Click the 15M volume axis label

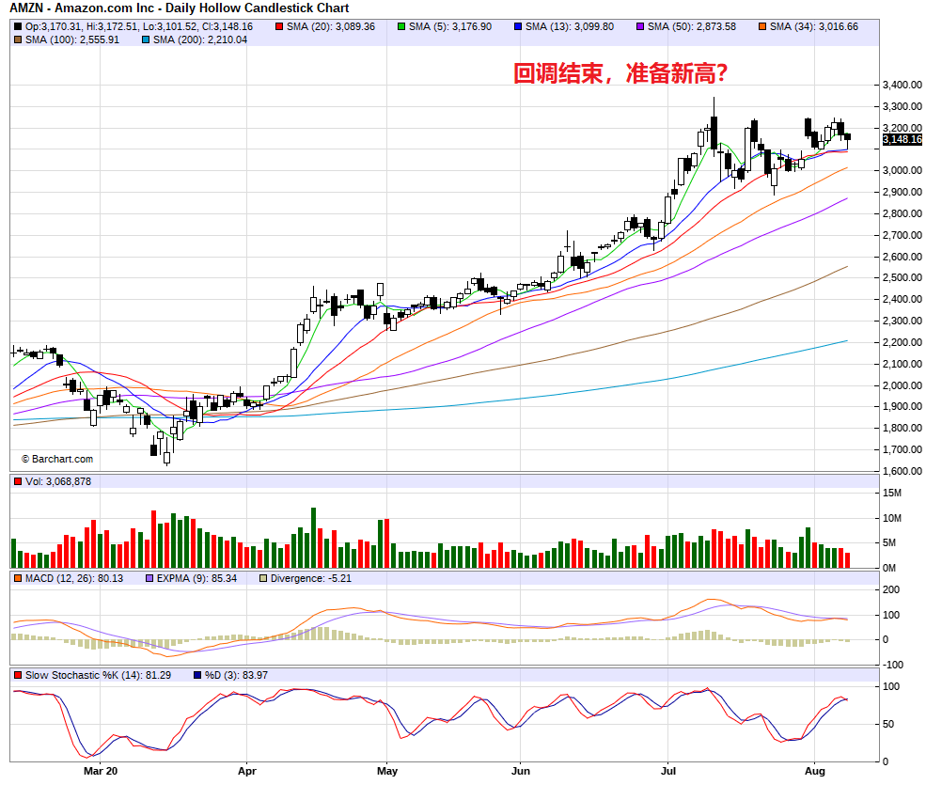coord(892,493)
